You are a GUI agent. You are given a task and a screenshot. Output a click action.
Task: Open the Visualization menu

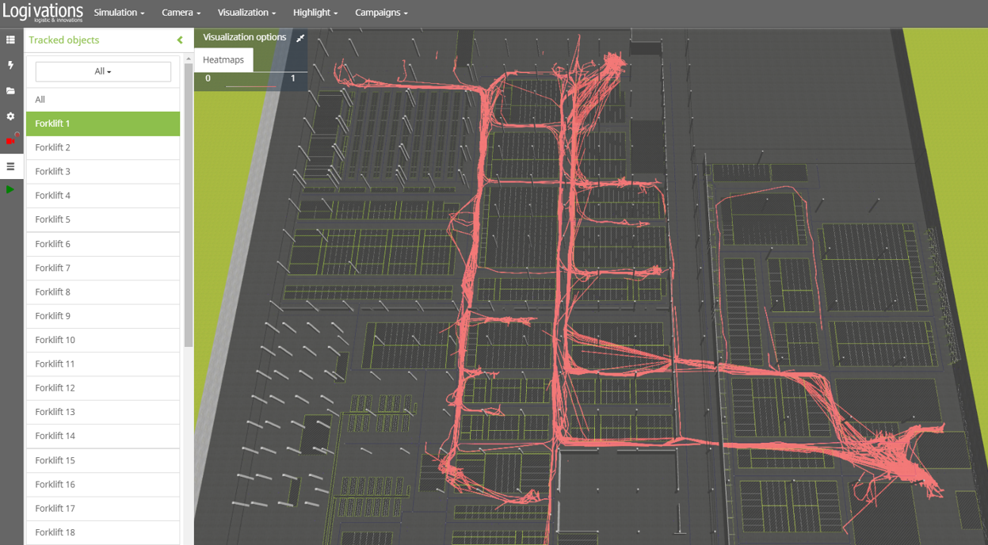point(246,13)
